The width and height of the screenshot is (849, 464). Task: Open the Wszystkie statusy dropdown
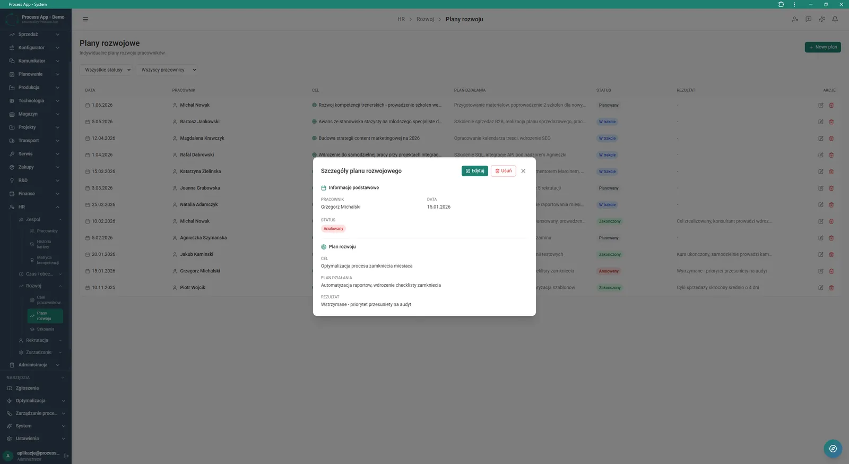[x=108, y=70]
